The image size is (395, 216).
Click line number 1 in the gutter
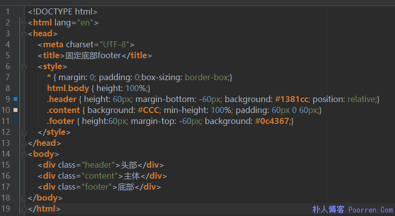tap(7, 11)
